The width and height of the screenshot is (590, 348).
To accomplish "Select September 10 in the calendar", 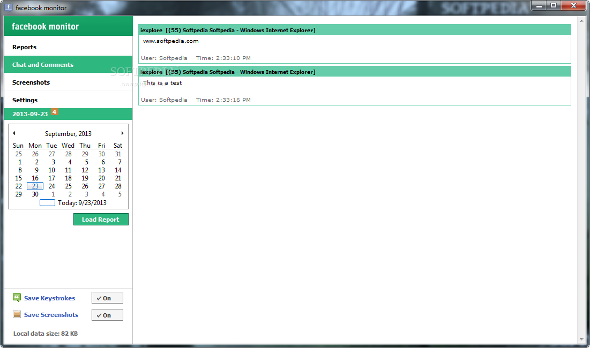I will [x=51, y=170].
